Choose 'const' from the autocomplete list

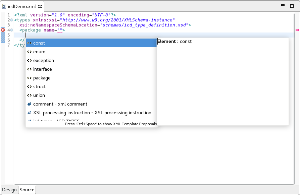pos(39,43)
